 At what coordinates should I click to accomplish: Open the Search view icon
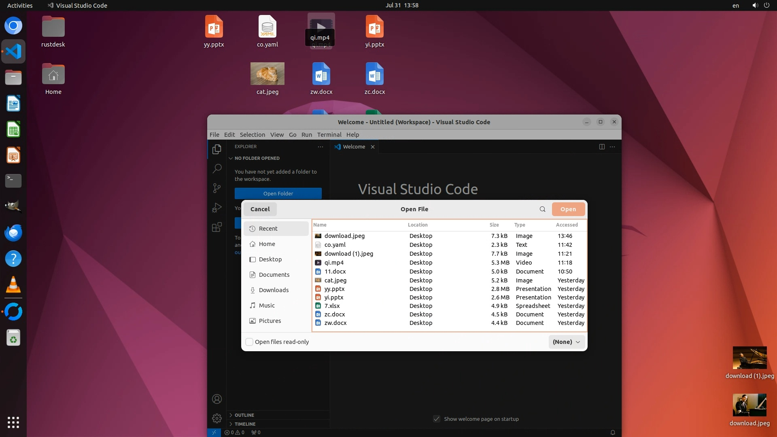tap(217, 168)
